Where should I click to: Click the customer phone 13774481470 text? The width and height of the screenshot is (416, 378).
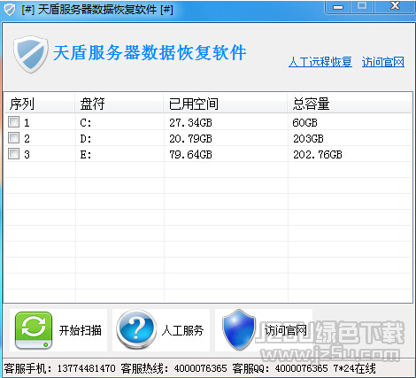pos(86,368)
